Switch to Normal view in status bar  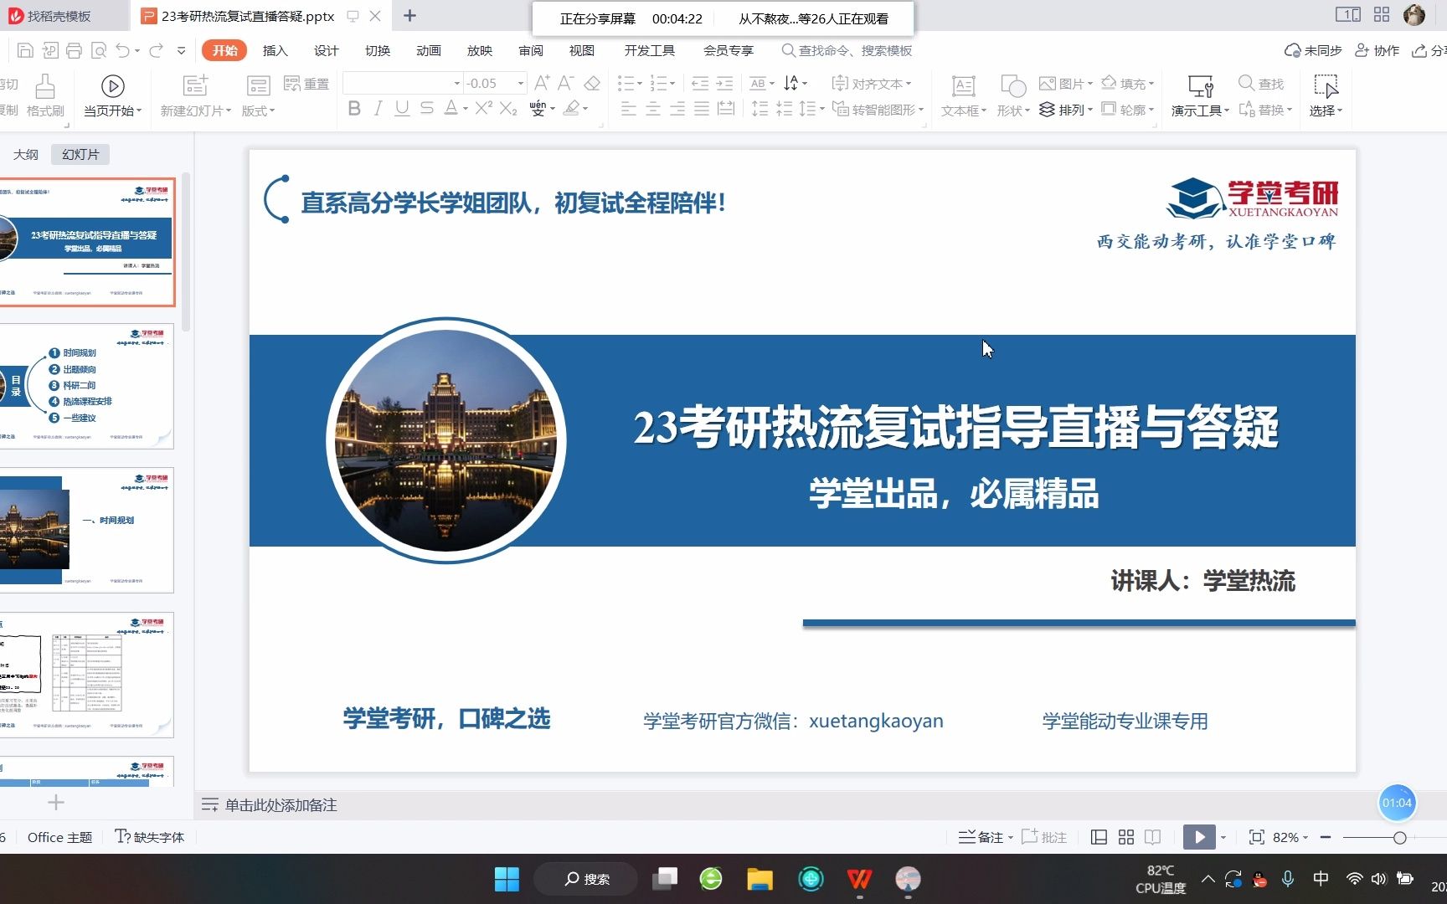1099,837
